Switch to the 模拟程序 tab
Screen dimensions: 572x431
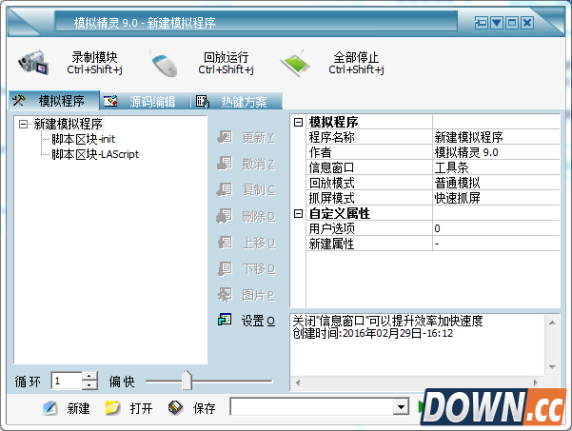pyautogui.click(x=54, y=101)
